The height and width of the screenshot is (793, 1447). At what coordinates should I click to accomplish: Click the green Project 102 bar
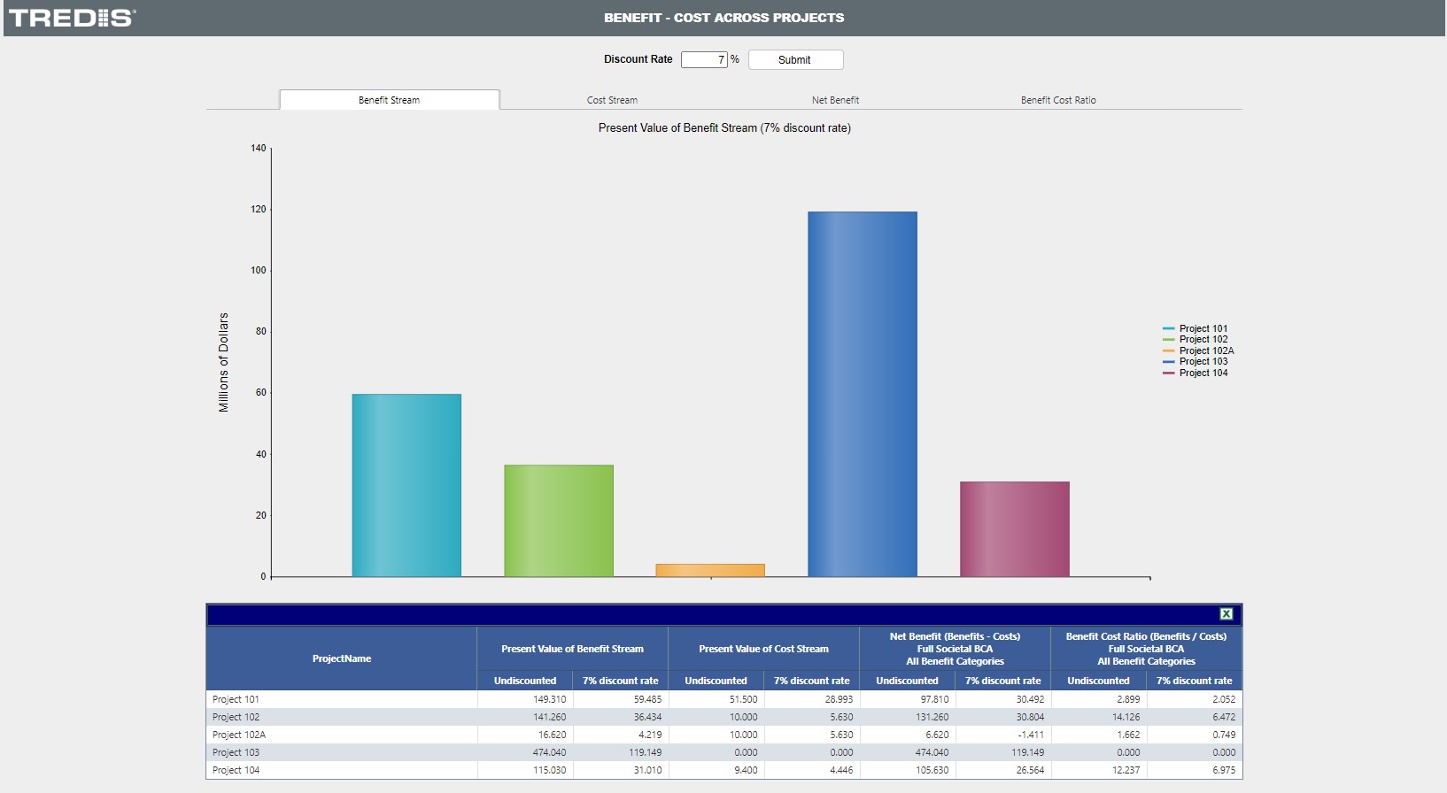point(559,520)
